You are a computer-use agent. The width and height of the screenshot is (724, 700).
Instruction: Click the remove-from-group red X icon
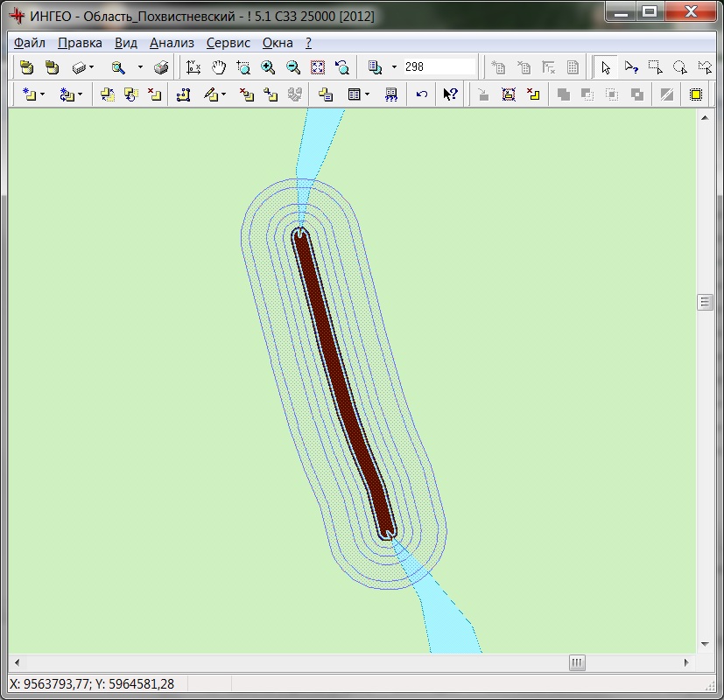pos(247,94)
